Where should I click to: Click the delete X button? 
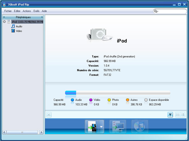tap(49, 115)
